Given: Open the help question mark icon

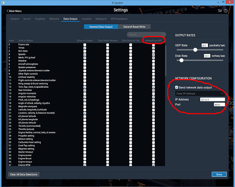Looking at the screenshot, I should click(226, 10).
